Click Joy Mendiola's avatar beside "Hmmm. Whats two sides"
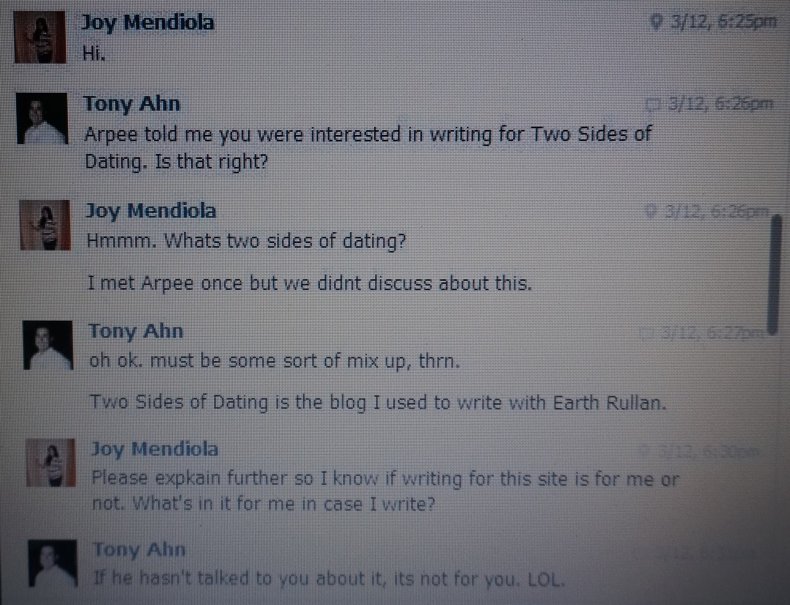Screen dimensions: 790x605 [44, 225]
